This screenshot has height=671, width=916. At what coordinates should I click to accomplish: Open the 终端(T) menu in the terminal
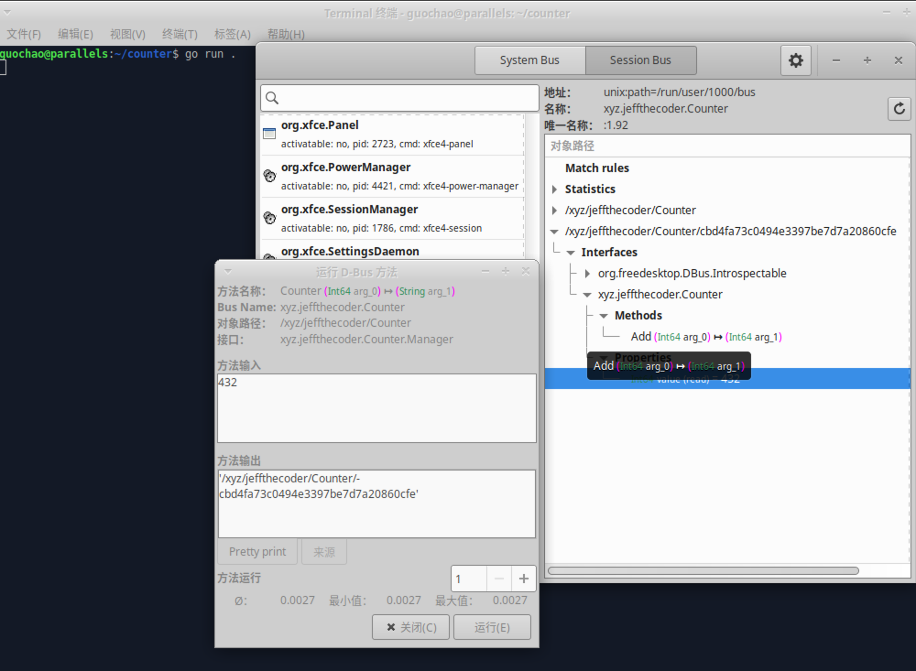coord(180,34)
